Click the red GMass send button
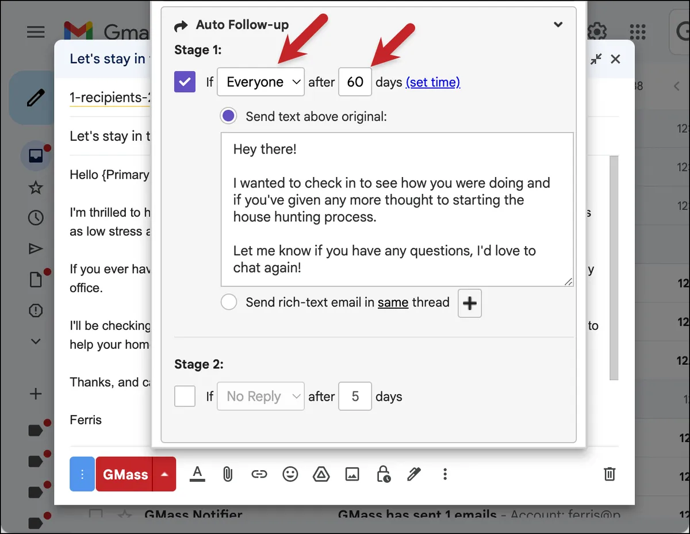The height and width of the screenshot is (534, 690). [125, 474]
